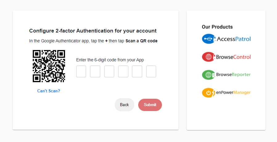Focus the third digit code box
This screenshot has height=142, width=277.
[109, 71]
